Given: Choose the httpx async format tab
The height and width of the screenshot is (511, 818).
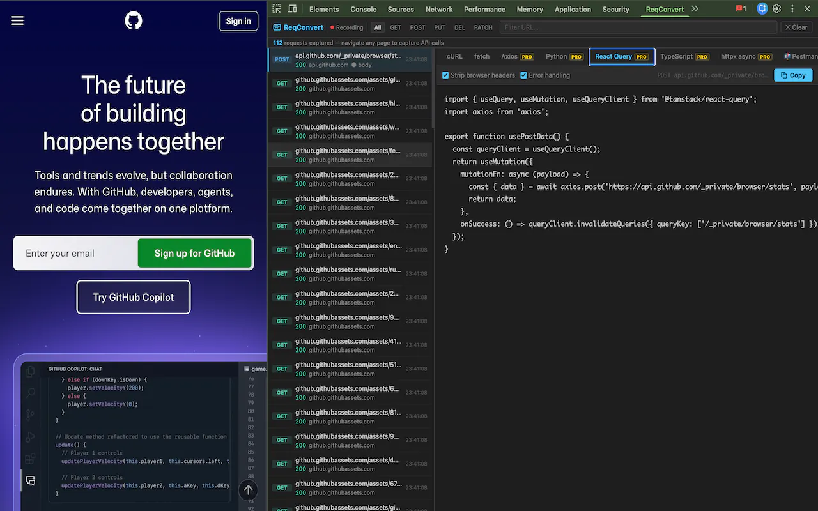Looking at the screenshot, I should click(746, 56).
